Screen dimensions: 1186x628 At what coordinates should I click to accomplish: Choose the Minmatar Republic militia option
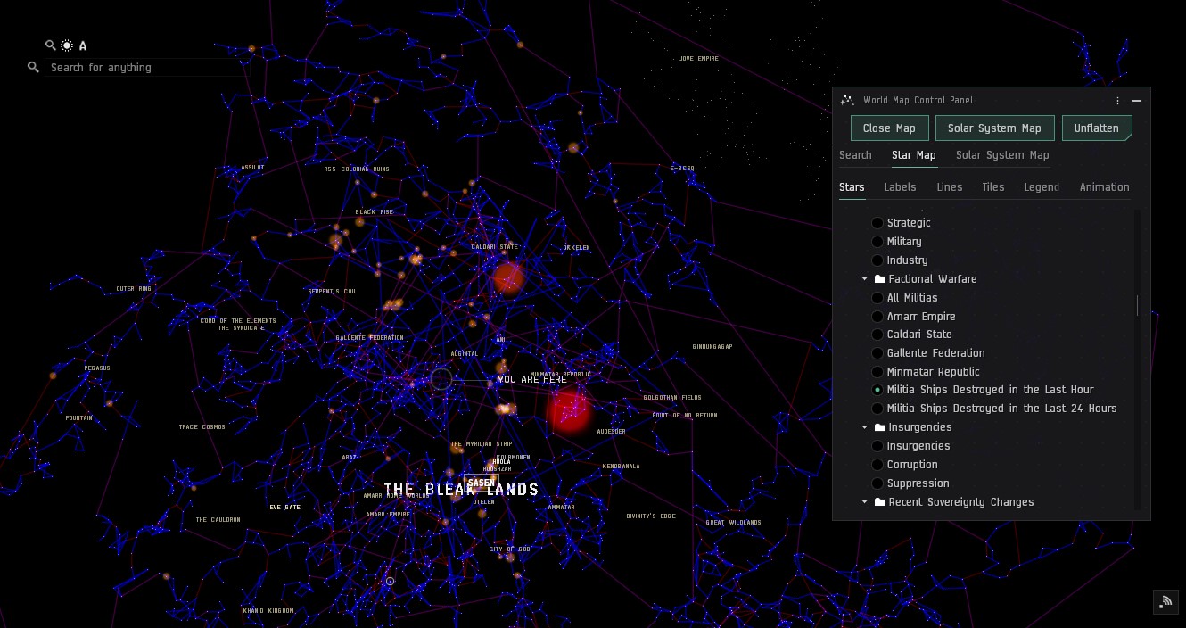[x=878, y=372]
